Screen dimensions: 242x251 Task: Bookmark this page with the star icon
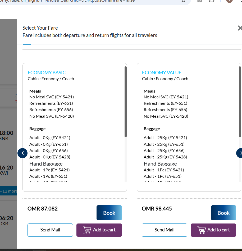(183, 1)
